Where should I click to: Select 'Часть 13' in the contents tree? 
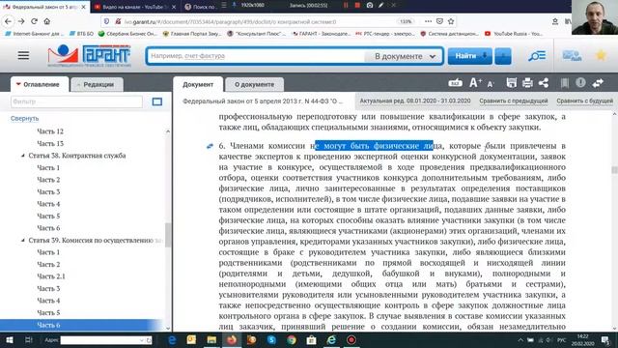50,144
